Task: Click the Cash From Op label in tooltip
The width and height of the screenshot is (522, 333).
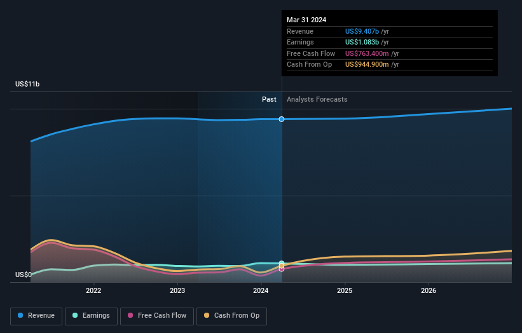Action: [x=309, y=65]
